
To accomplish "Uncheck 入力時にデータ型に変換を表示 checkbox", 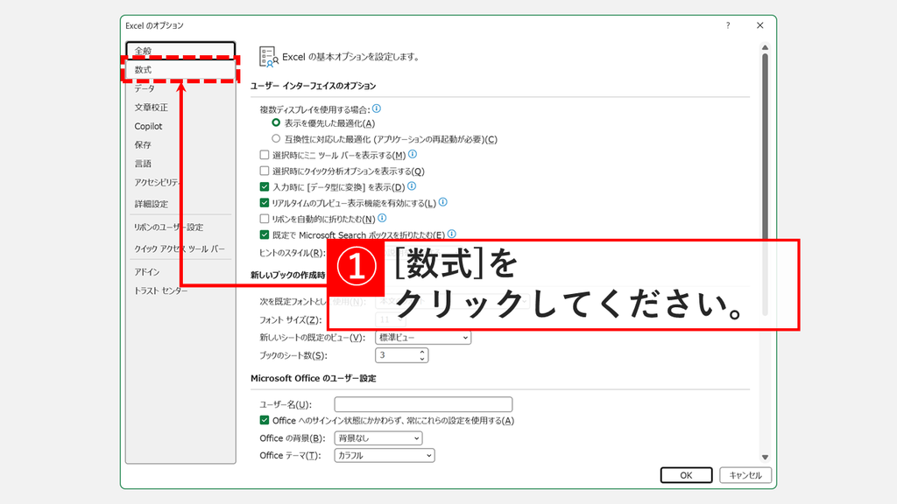I will click(x=265, y=187).
